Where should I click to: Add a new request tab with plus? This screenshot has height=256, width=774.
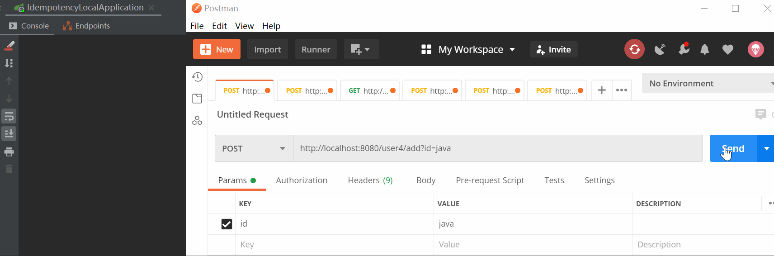pyautogui.click(x=601, y=90)
